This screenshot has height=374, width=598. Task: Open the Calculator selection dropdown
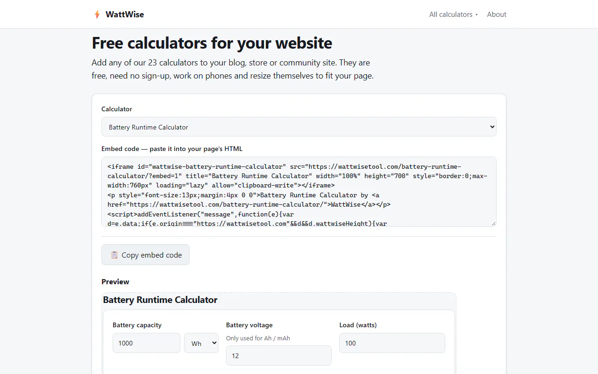(x=299, y=127)
